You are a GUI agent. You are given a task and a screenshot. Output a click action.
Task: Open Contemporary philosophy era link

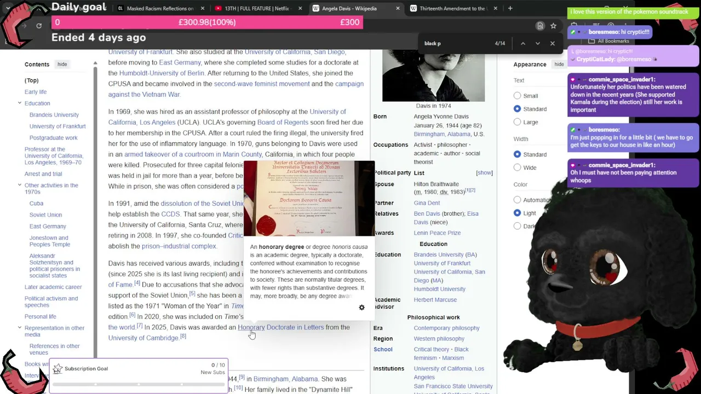coord(446,328)
